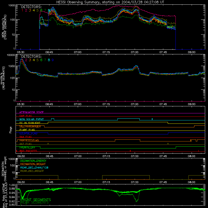Click the FRONT SEGMENTS livetime legend label
208x208 pixels.
tap(36, 200)
